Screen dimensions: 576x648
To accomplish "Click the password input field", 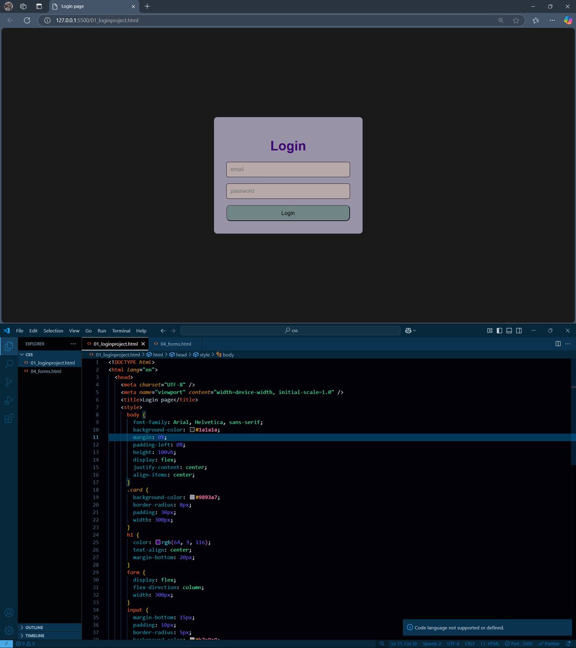I will tap(288, 191).
